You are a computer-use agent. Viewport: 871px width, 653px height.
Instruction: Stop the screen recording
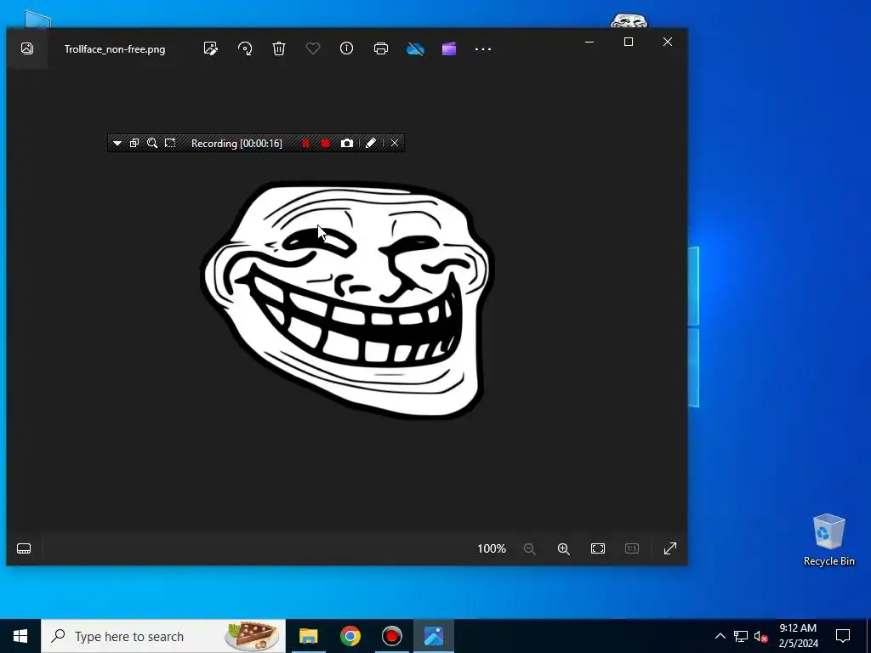coord(326,143)
